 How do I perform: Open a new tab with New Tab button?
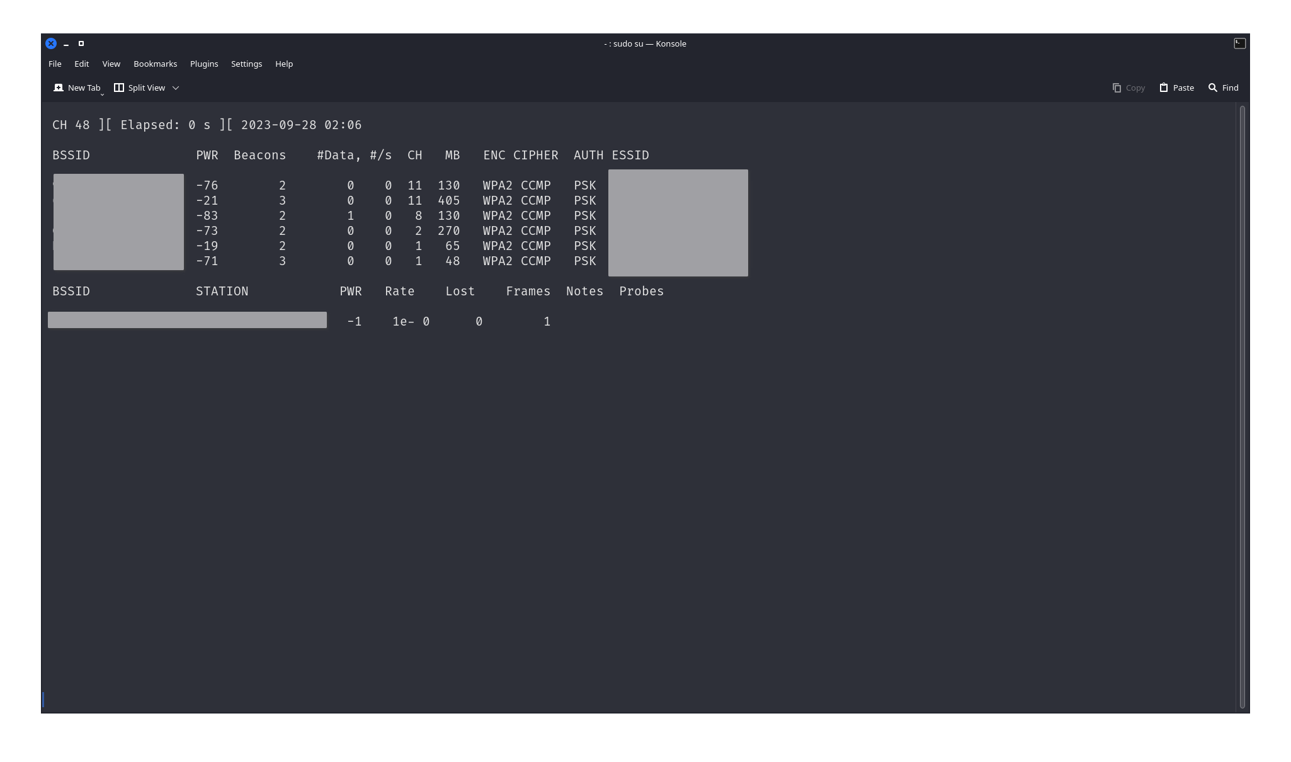pyautogui.click(x=77, y=88)
